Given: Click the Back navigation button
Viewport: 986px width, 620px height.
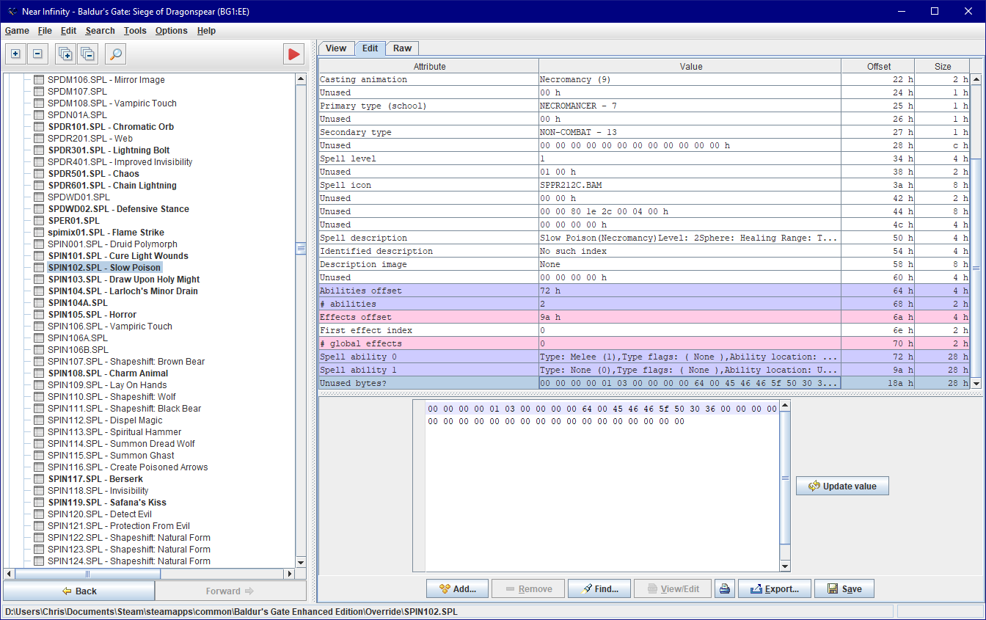Looking at the screenshot, I should tap(79, 591).
